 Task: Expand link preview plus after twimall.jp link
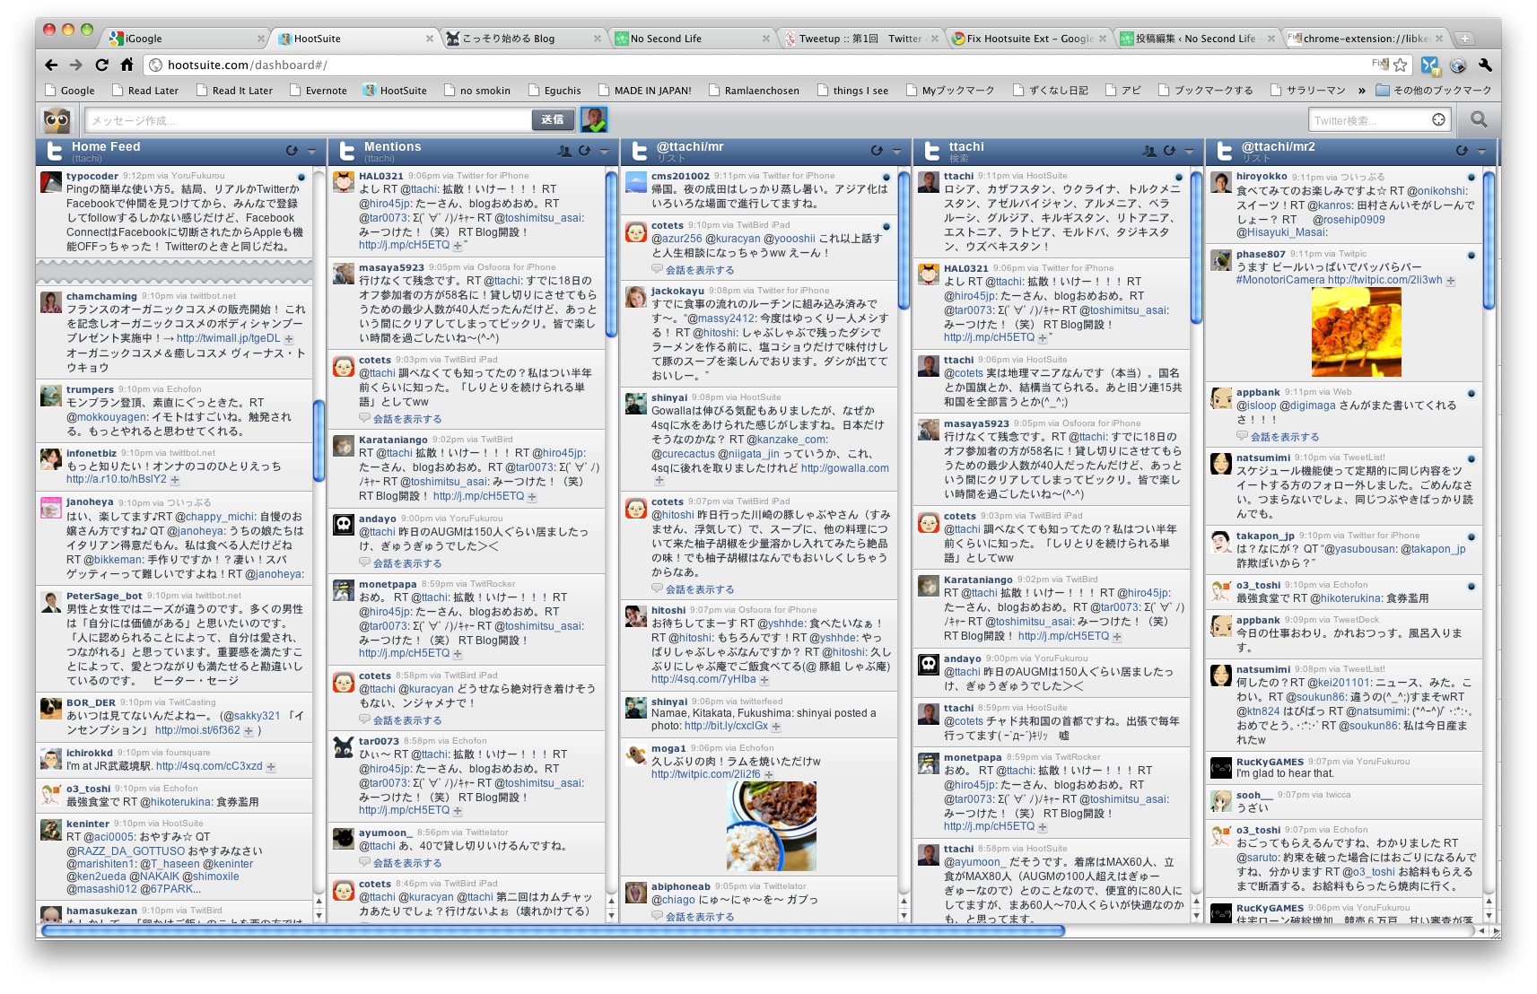pos(289,339)
